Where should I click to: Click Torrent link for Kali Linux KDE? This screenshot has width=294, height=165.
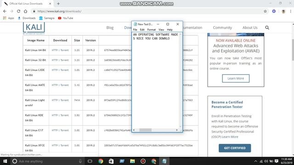click(x=64, y=115)
